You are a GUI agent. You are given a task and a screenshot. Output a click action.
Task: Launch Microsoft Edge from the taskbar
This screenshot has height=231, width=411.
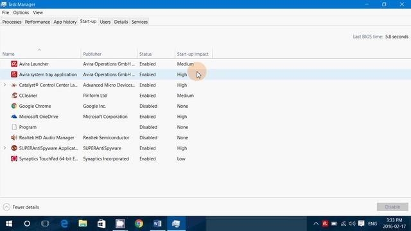tap(64, 224)
